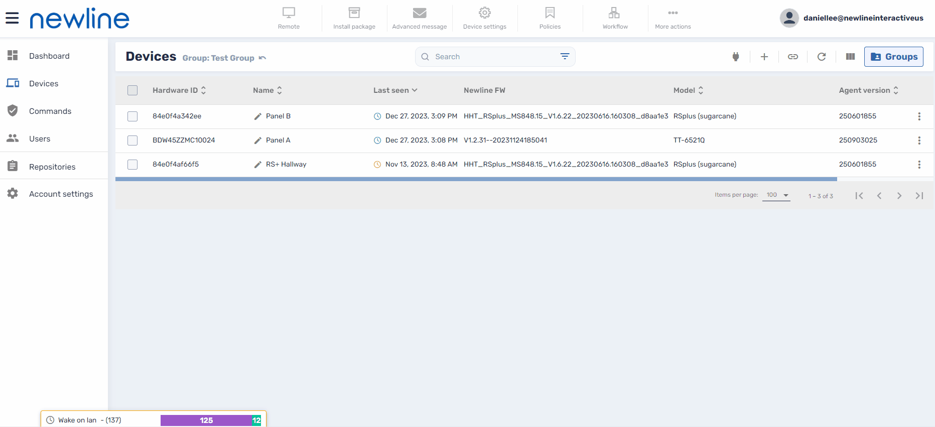
Task: Open Devices in the sidebar
Action: pos(54,83)
